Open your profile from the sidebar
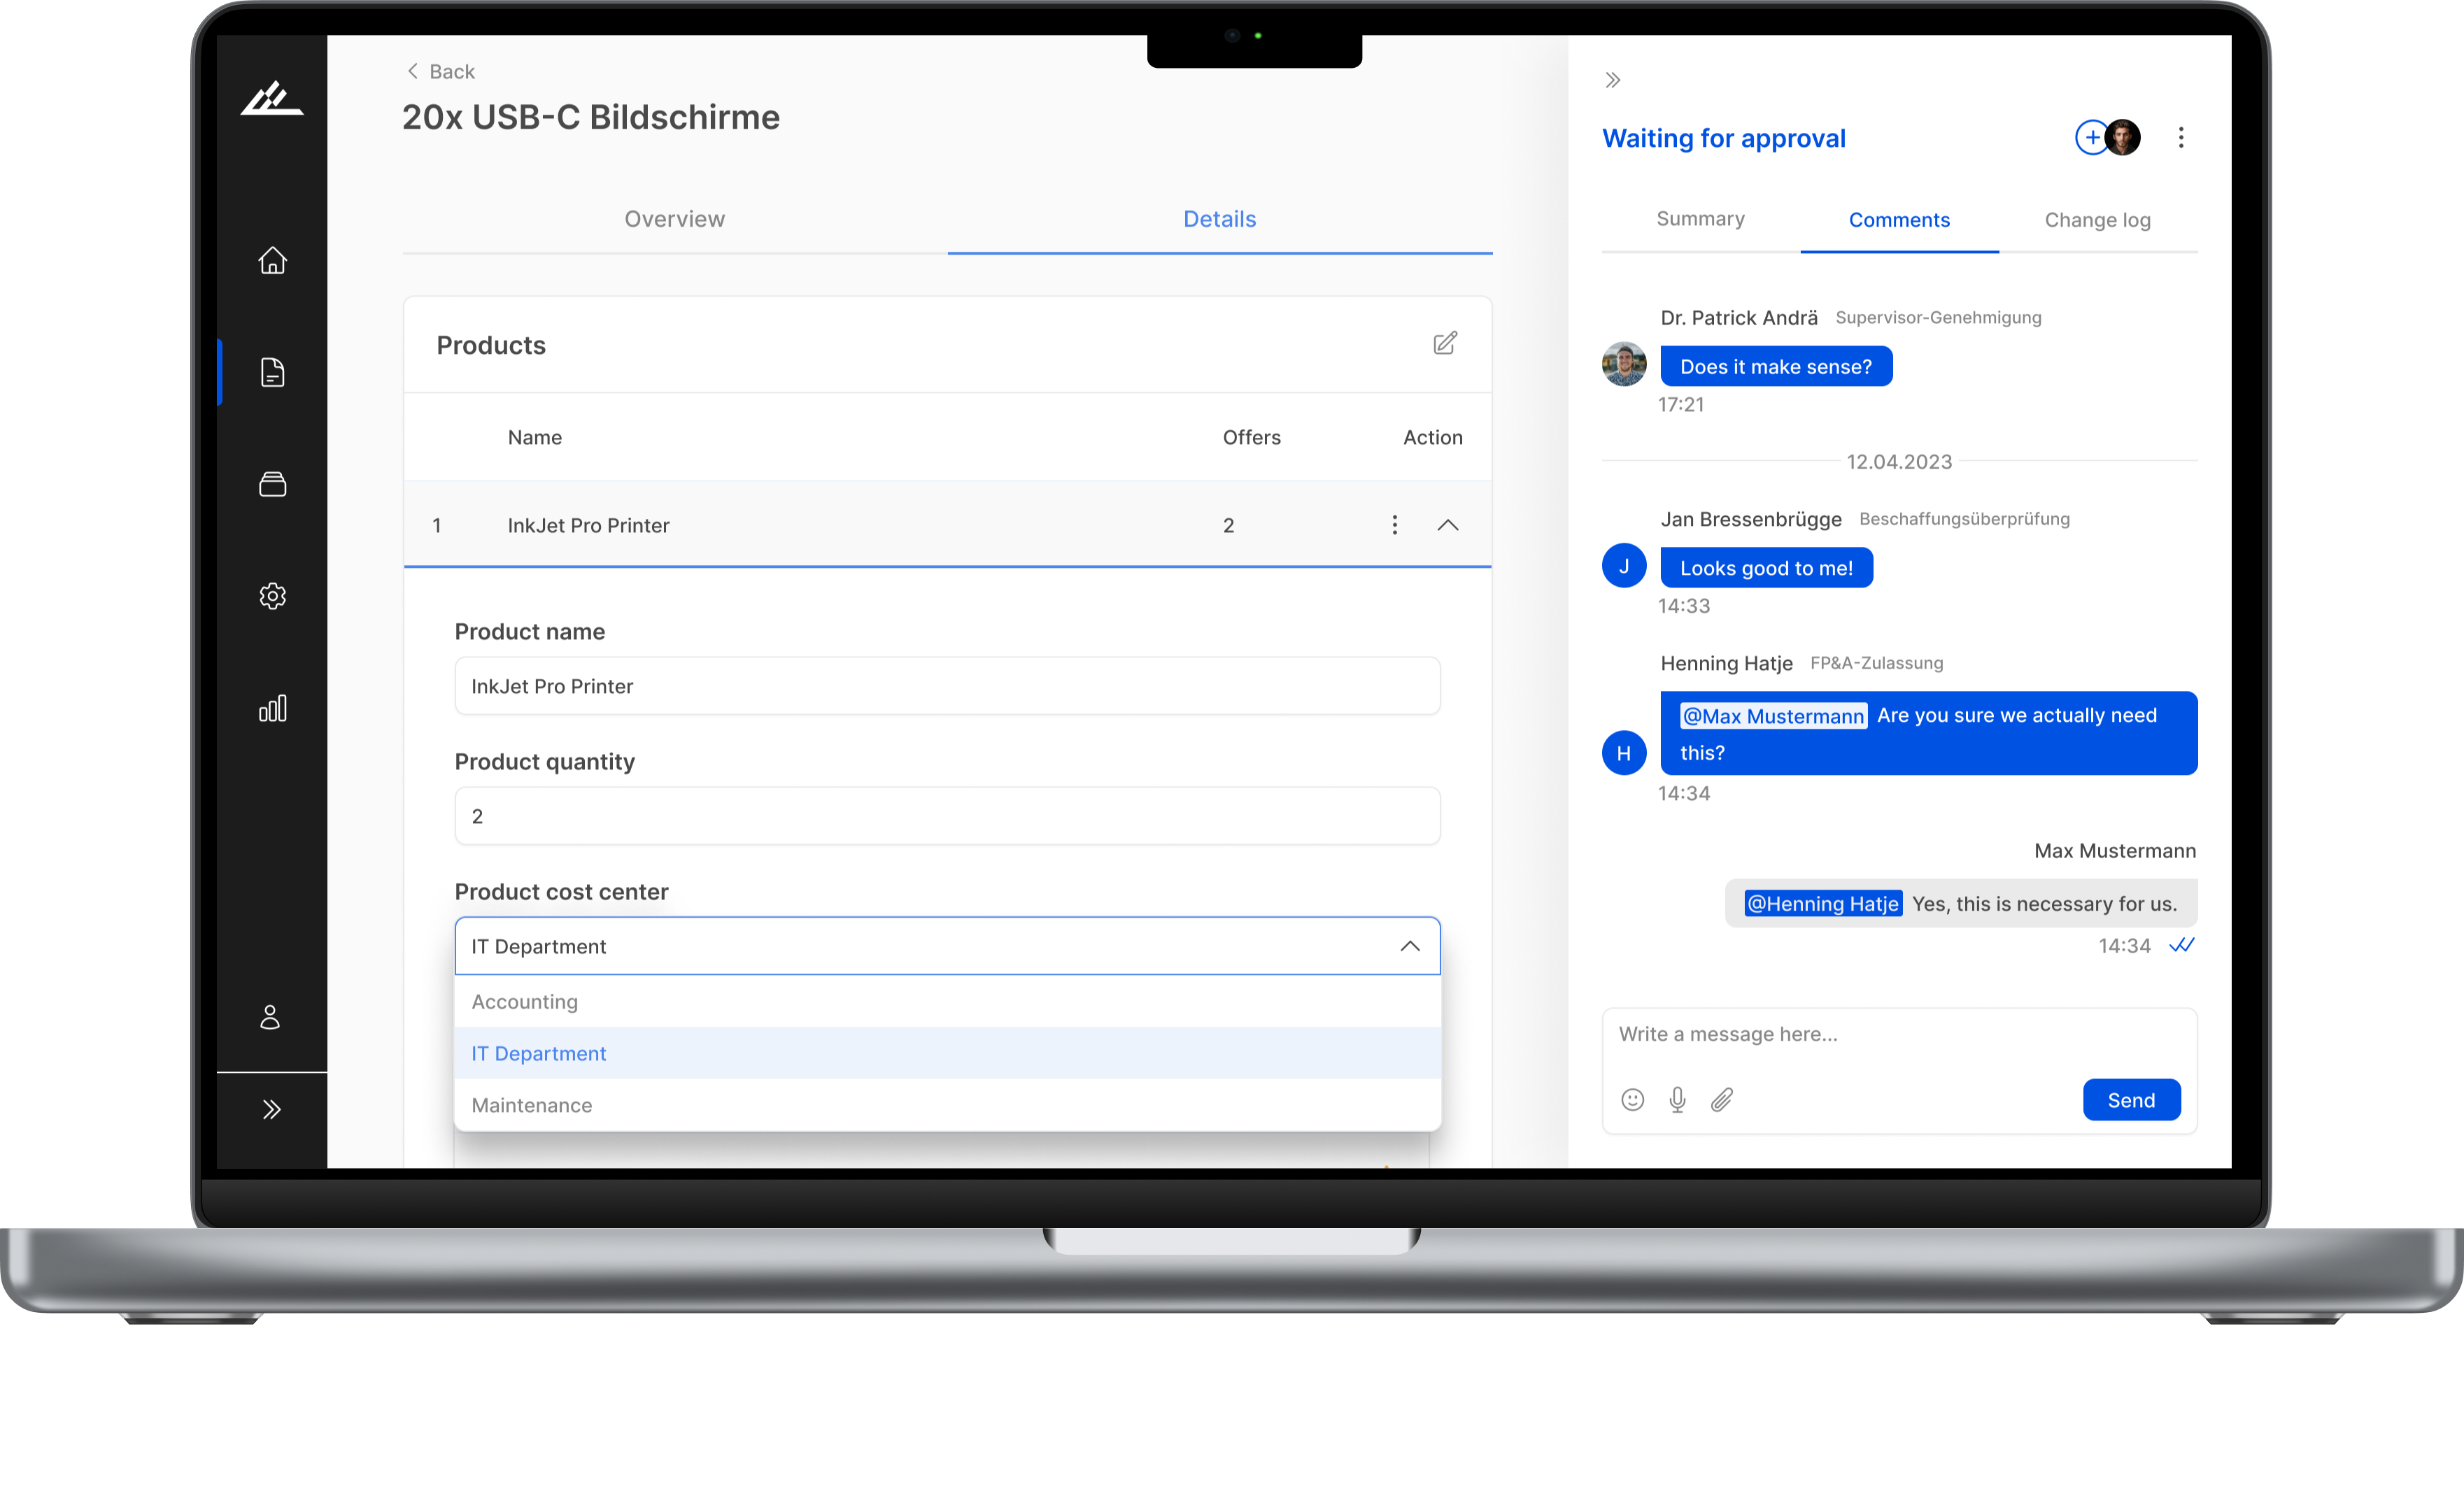 pos(271,1018)
